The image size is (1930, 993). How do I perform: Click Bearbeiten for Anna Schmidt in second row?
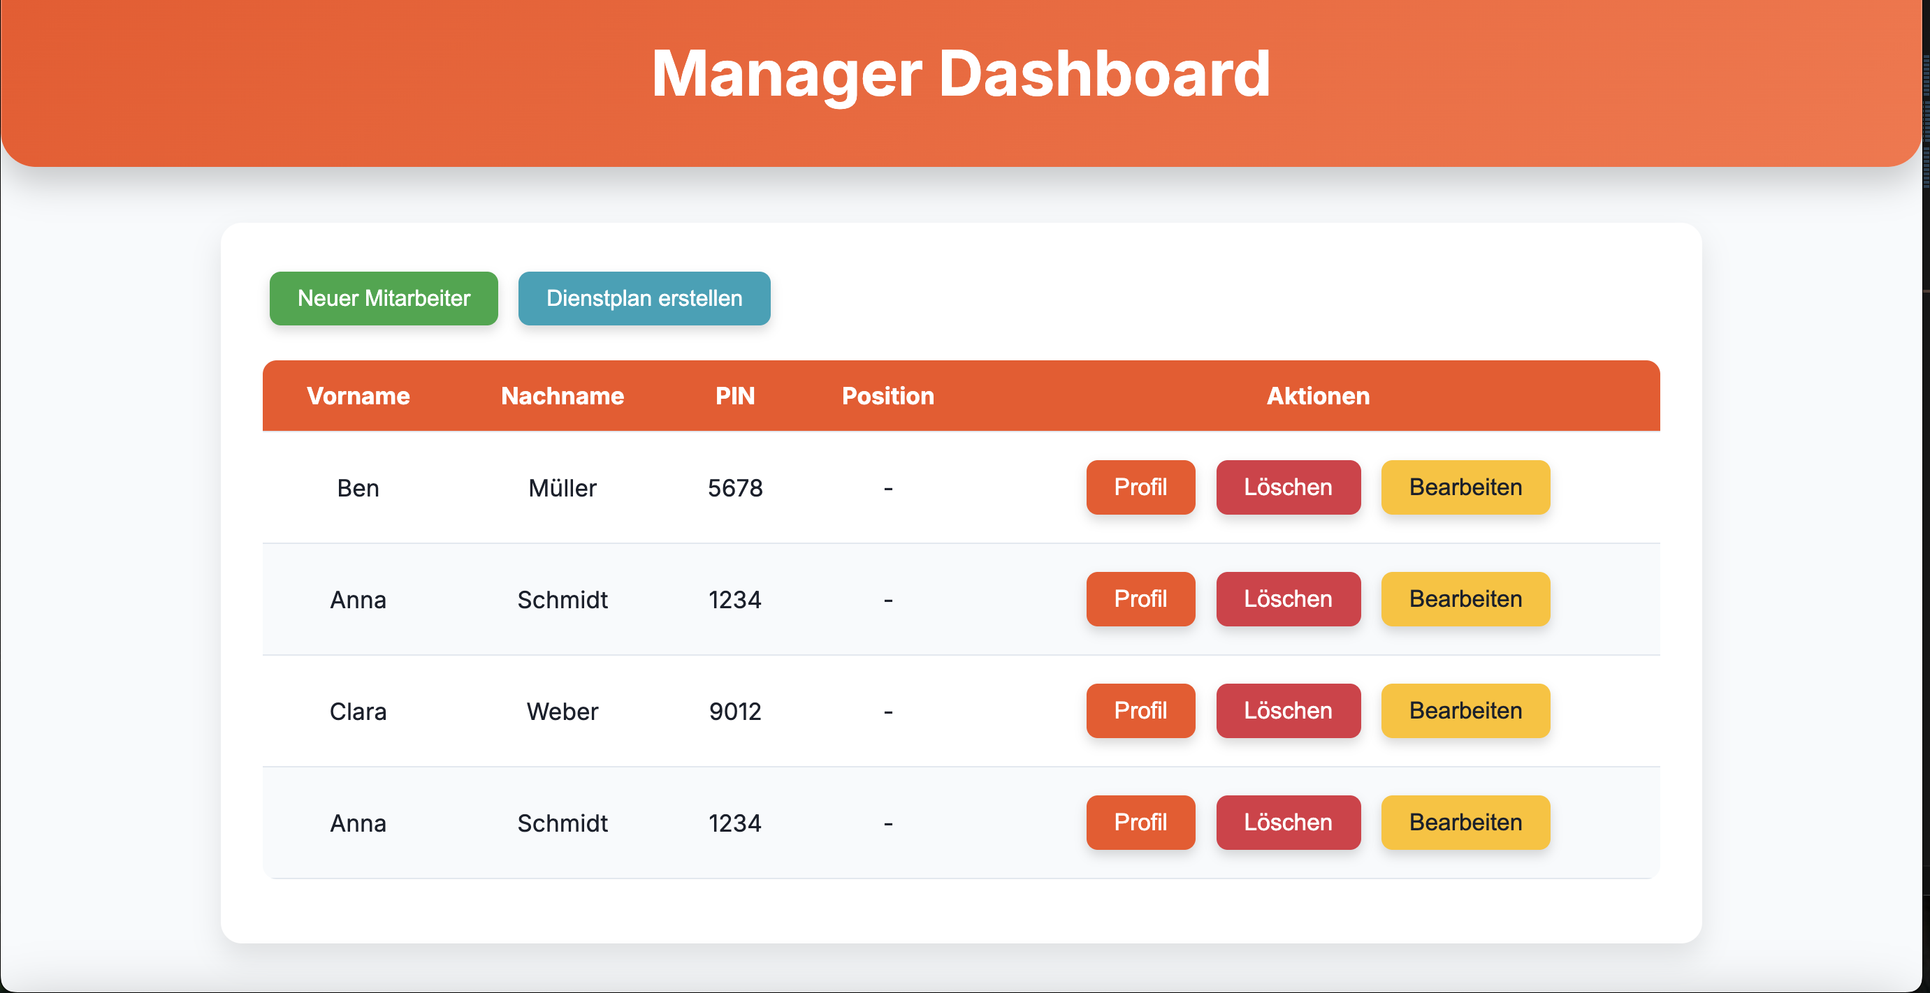coord(1465,599)
